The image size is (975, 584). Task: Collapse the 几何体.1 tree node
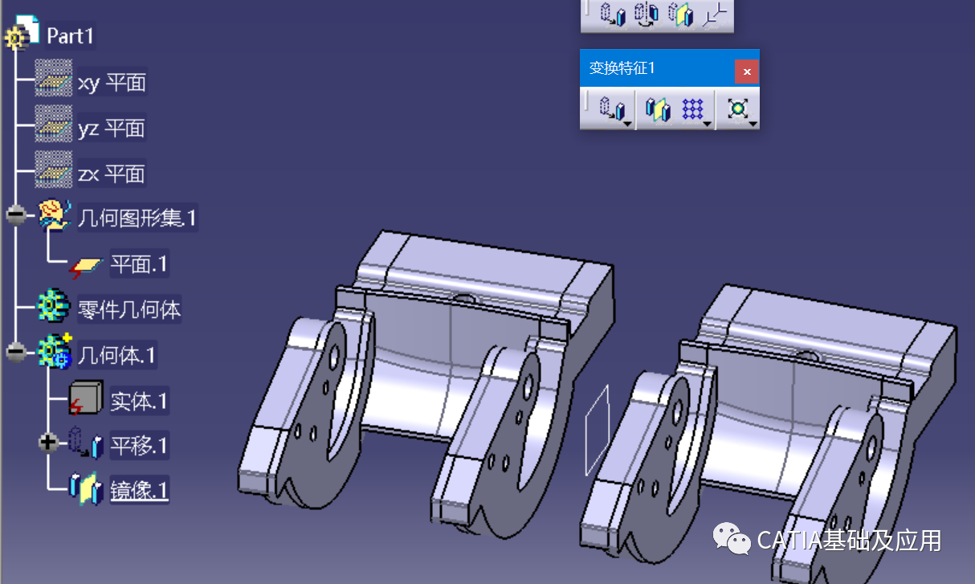point(16,351)
